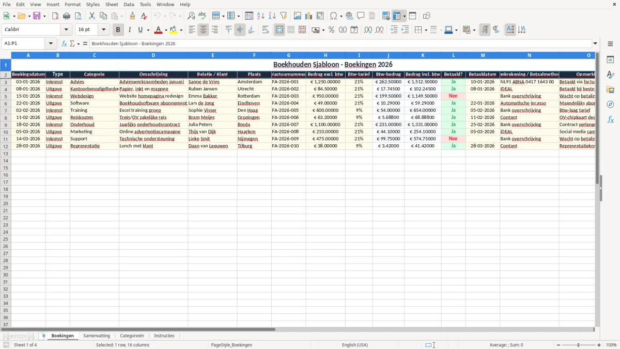The height and width of the screenshot is (349, 620).
Task: Click the Sort dialog icon
Action: pos(249,16)
